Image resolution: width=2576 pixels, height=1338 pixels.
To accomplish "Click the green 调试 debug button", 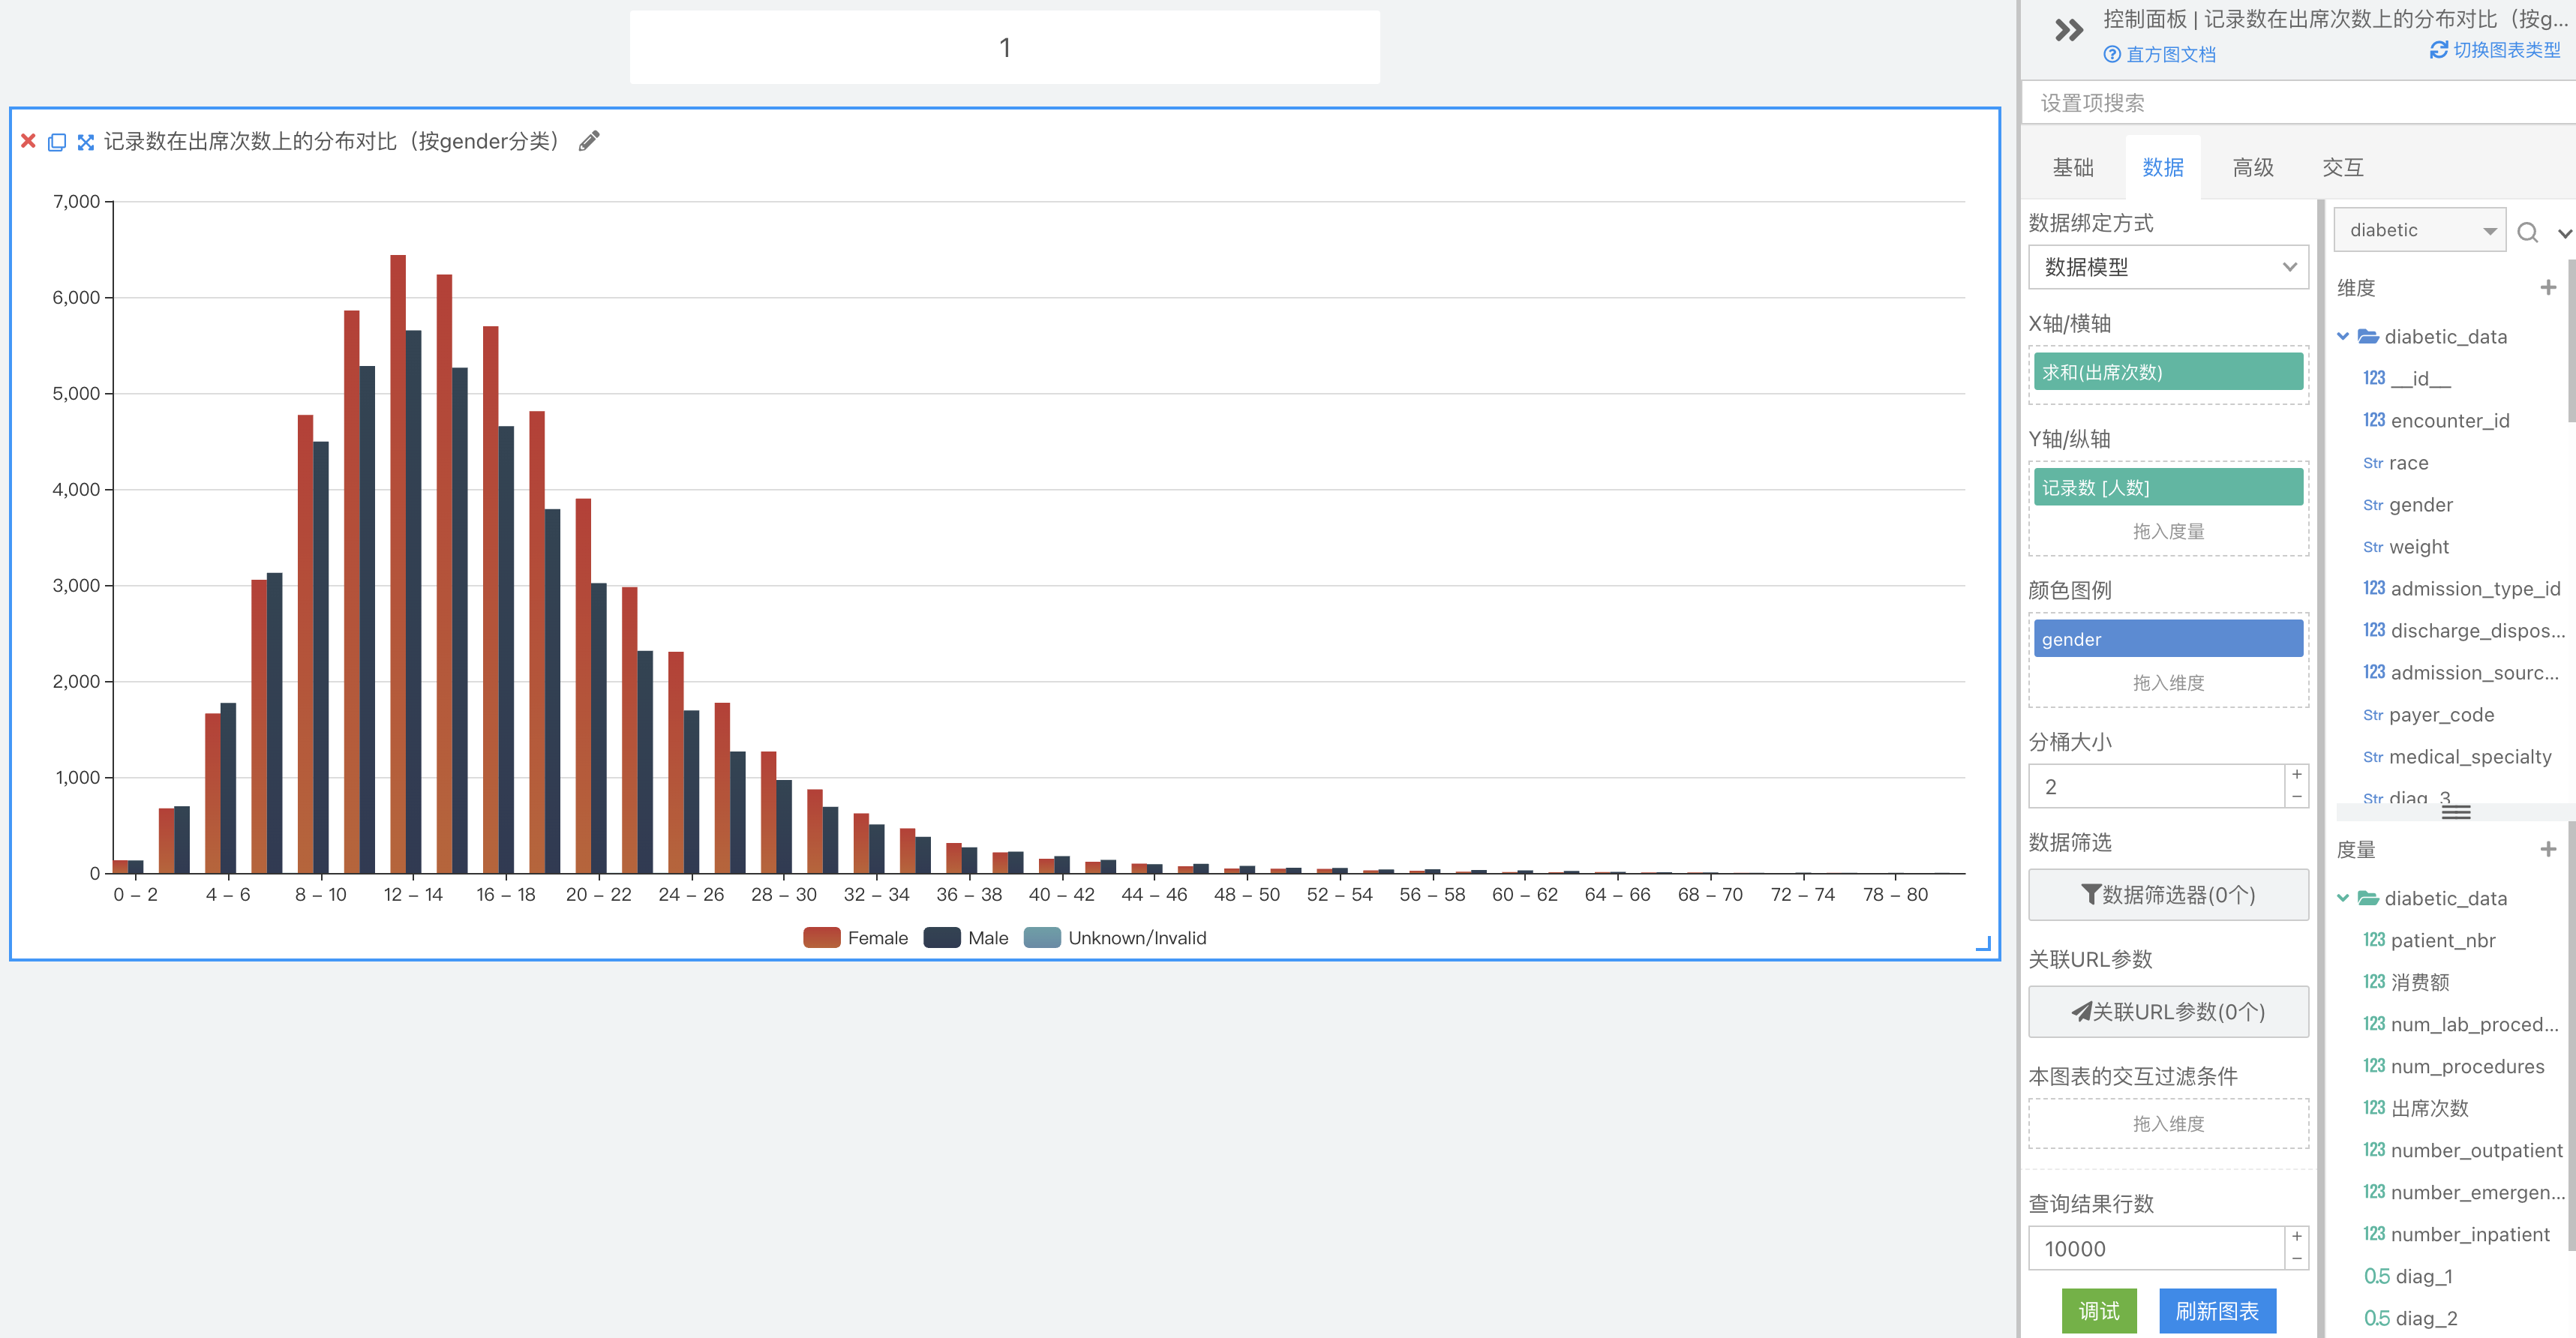I will point(2099,1311).
